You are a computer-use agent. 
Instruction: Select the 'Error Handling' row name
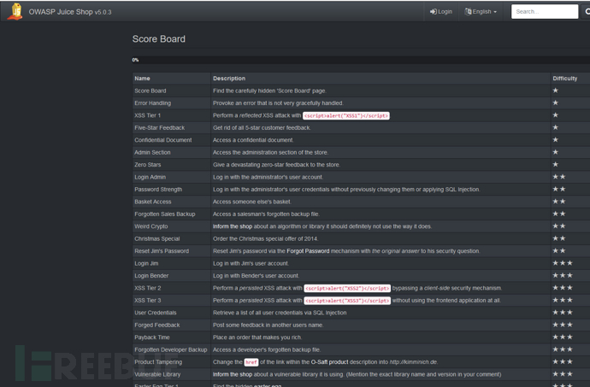[152, 103]
